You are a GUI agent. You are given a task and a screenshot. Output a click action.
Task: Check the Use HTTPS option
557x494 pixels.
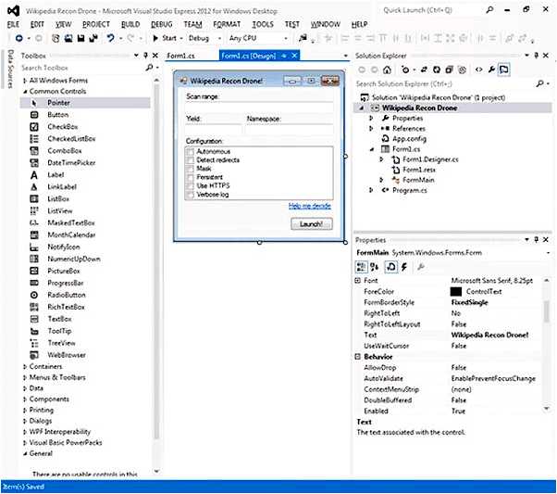190,185
